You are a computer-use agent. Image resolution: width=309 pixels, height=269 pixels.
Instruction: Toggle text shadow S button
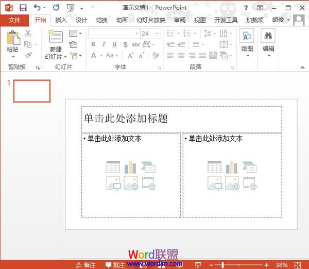coord(125,44)
